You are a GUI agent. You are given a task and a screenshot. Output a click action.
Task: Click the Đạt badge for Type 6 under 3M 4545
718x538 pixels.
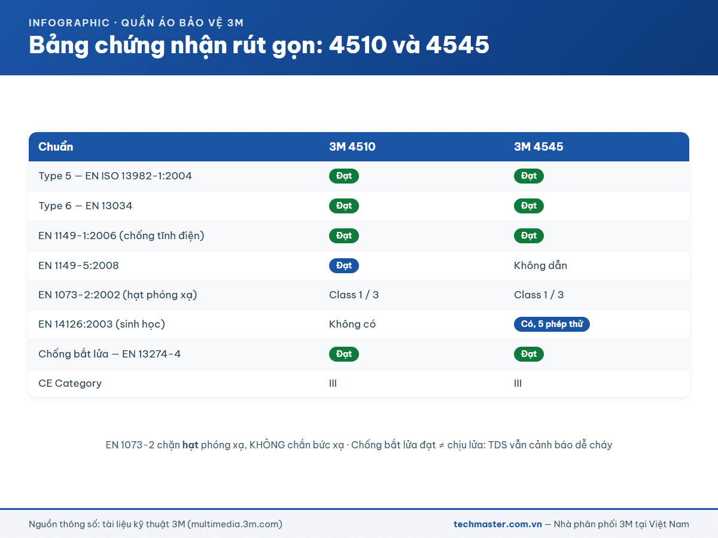[x=529, y=206]
